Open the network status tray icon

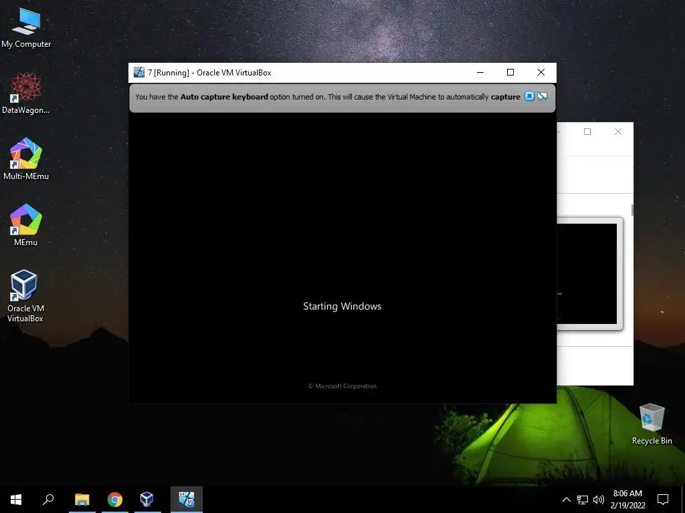583,500
